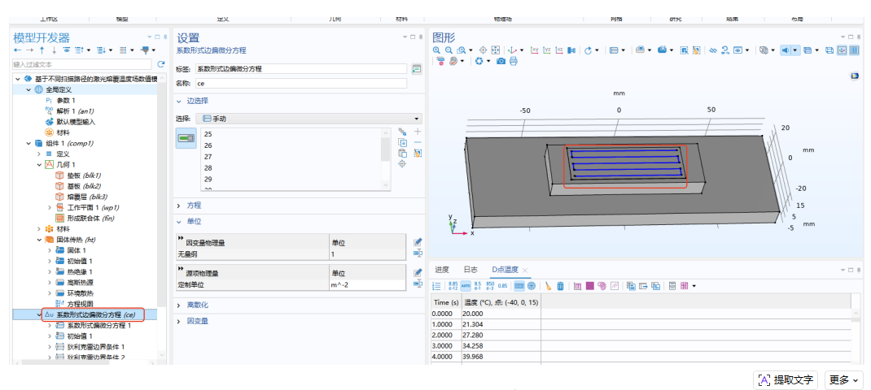Screen dimensions: 871x390
Task: Switch to the YZ view icon
Action: [x=546, y=50]
